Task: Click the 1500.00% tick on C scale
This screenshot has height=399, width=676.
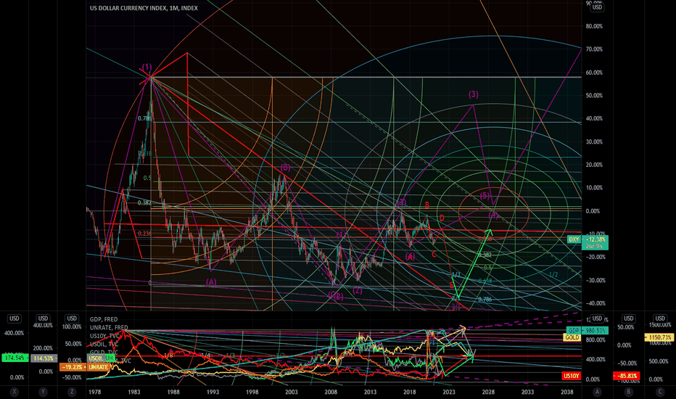Action: pos(660,324)
